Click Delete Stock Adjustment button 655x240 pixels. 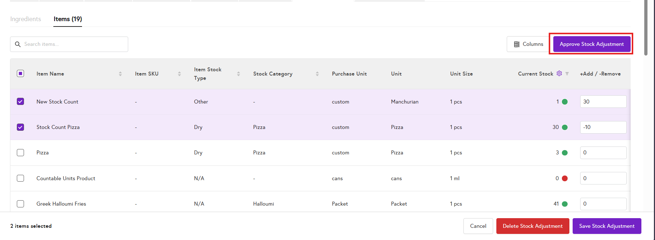(533, 226)
